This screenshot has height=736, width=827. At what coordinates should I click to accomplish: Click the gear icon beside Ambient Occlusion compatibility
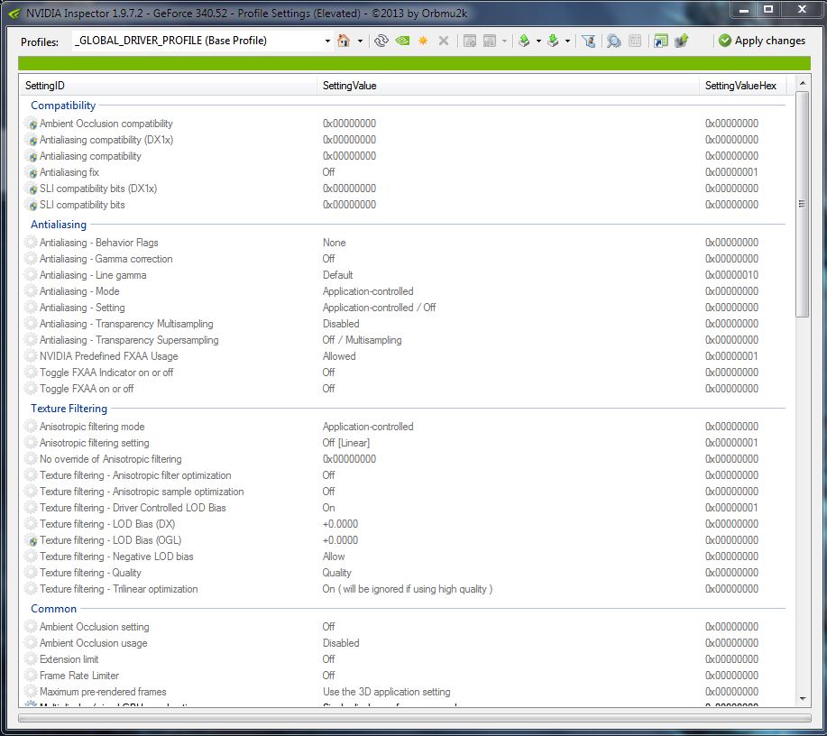[32, 124]
